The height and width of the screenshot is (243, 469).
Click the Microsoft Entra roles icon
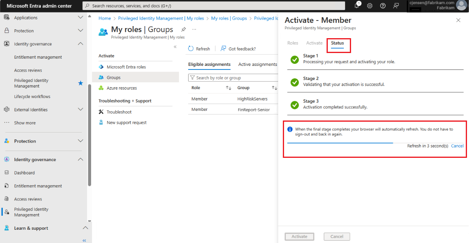pyautogui.click(x=101, y=67)
